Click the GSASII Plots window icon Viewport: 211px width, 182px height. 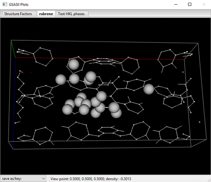tap(4, 4)
